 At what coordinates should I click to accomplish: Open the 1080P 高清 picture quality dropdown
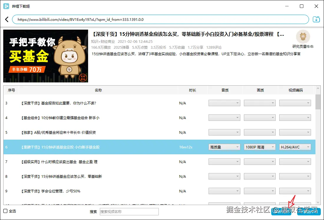(x=259, y=147)
